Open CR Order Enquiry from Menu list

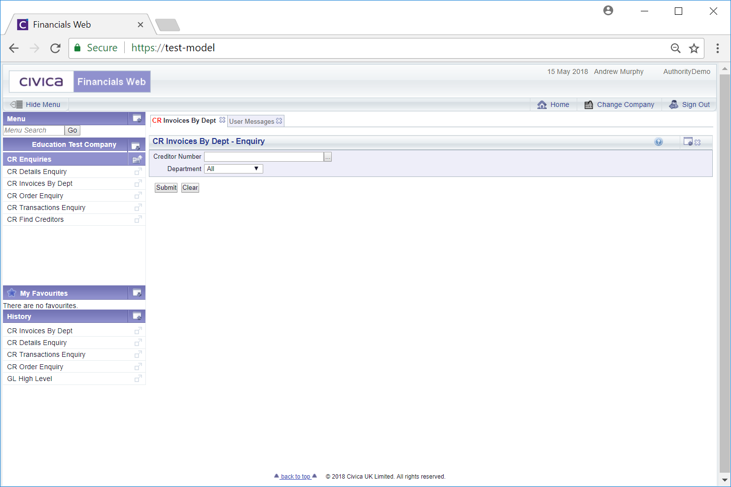point(35,196)
